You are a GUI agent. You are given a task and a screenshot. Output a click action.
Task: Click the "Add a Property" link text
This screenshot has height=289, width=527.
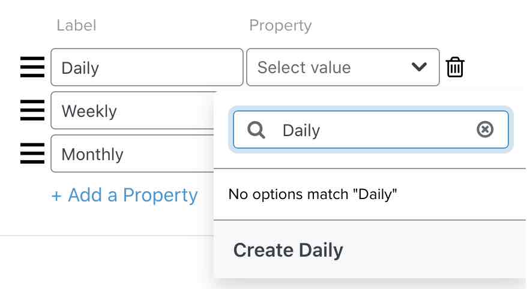[133, 195]
